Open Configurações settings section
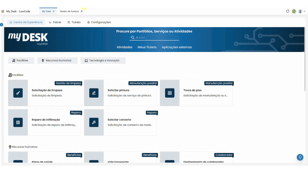 [x=99, y=22]
